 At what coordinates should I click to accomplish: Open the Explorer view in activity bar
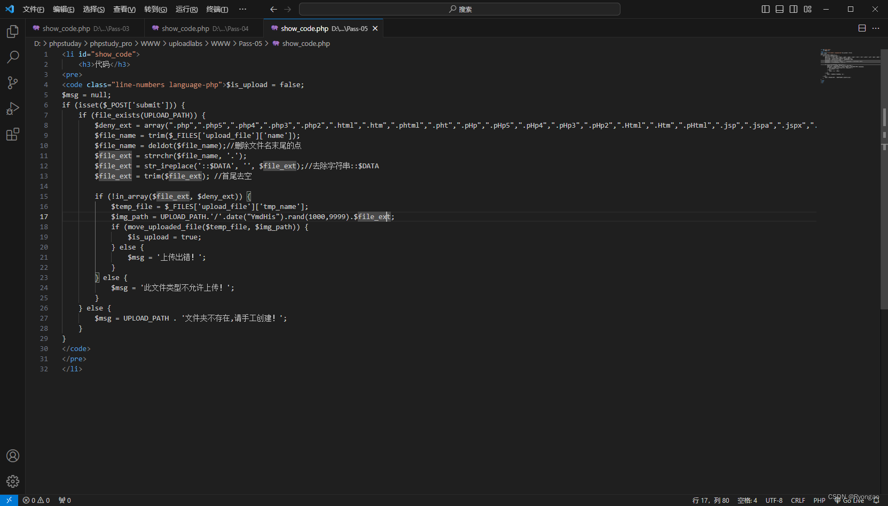pyautogui.click(x=13, y=32)
